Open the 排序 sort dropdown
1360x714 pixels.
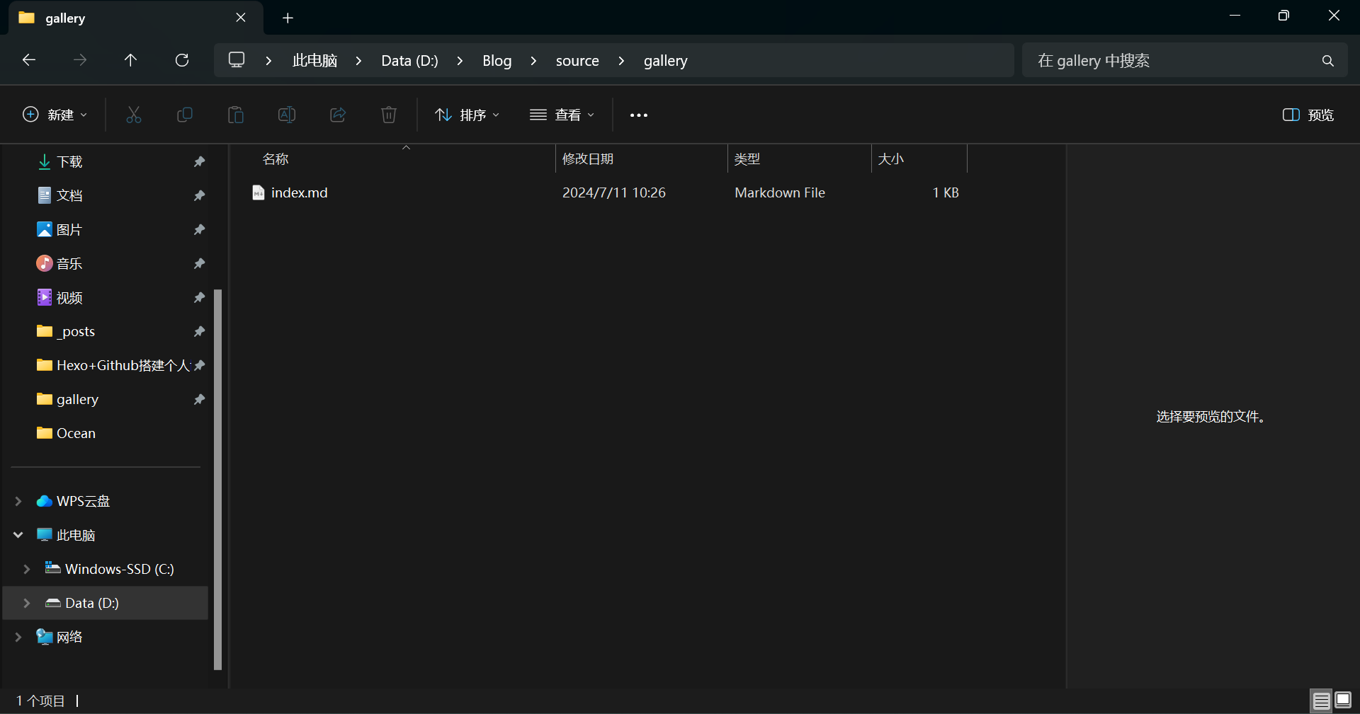(467, 115)
